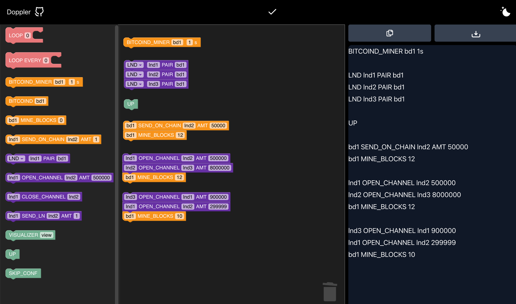Toggle dark mode moon icon
The height and width of the screenshot is (304, 516).
(505, 12)
